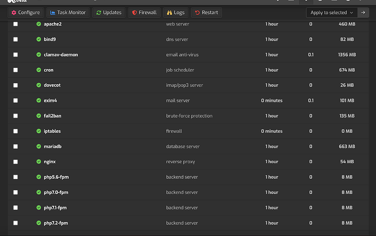Click the 'database server' description
376x236 pixels.
183,146
